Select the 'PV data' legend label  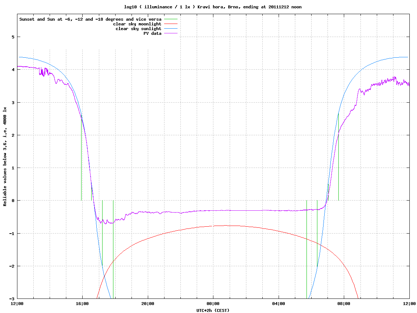tap(153, 33)
